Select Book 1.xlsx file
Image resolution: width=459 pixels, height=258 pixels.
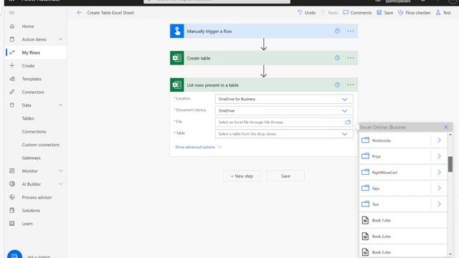pos(403,220)
